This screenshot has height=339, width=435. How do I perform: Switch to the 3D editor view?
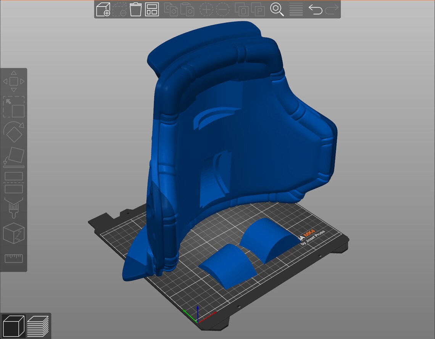(x=13, y=326)
